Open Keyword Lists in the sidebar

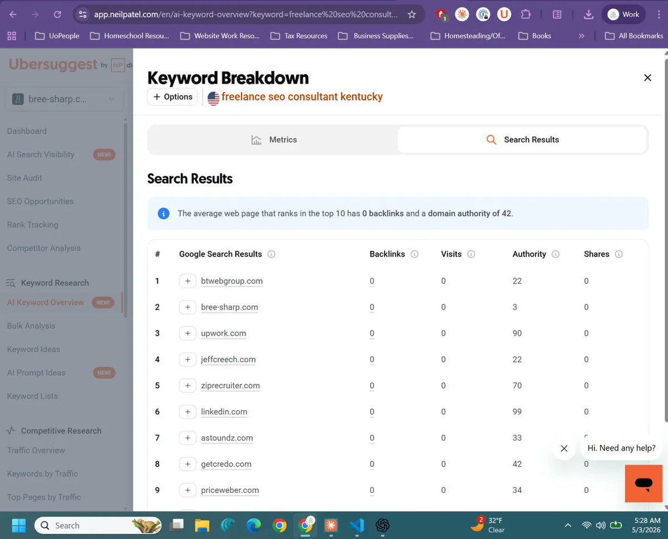(32, 396)
